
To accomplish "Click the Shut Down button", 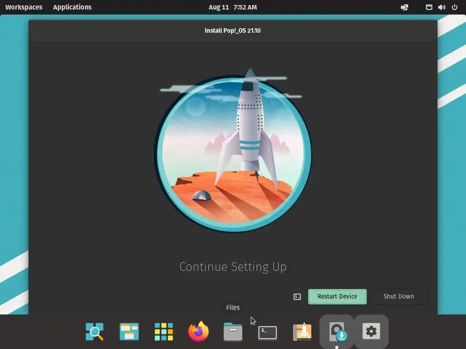I will click(x=399, y=296).
